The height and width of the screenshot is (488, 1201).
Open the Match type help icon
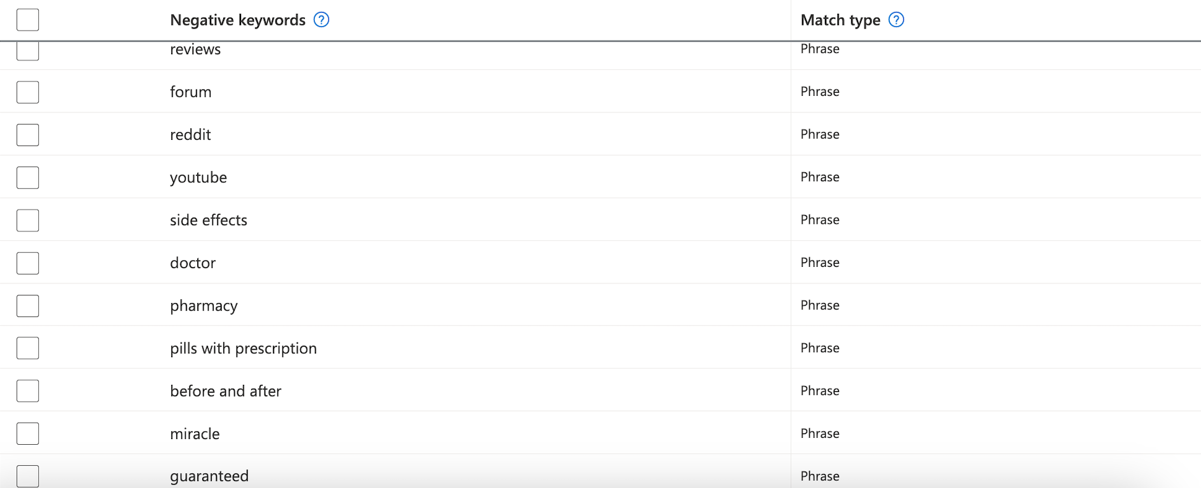click(896, 20)
